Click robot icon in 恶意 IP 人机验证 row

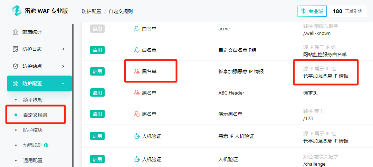click(x=136, y=136)
